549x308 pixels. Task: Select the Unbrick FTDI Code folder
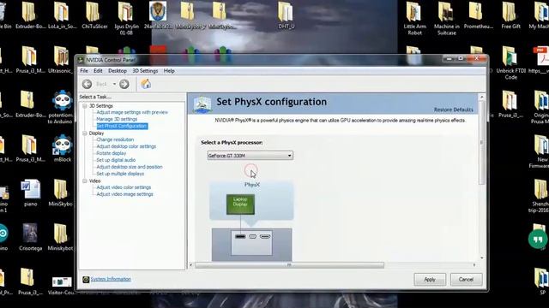click(511, 62)
